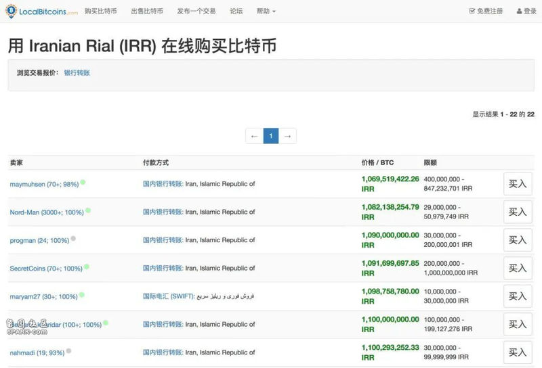Viewport: 542px width, 368px height.
Task: Open the 登录 login link
Action: tap(526, 11)
